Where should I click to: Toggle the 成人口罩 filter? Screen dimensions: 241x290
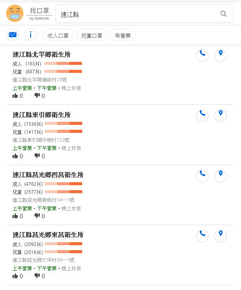coord(58,36)
